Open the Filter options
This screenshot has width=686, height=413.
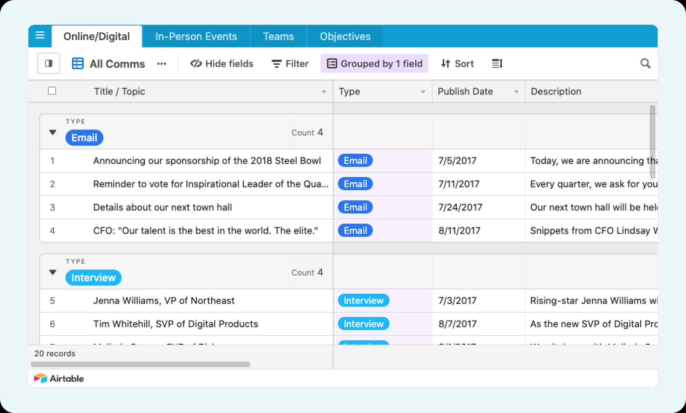(x=290, y=64)
